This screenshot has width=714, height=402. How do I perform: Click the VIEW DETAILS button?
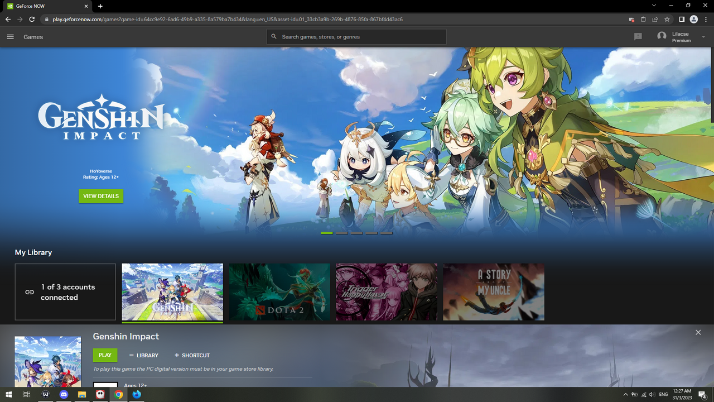[101, 196]
